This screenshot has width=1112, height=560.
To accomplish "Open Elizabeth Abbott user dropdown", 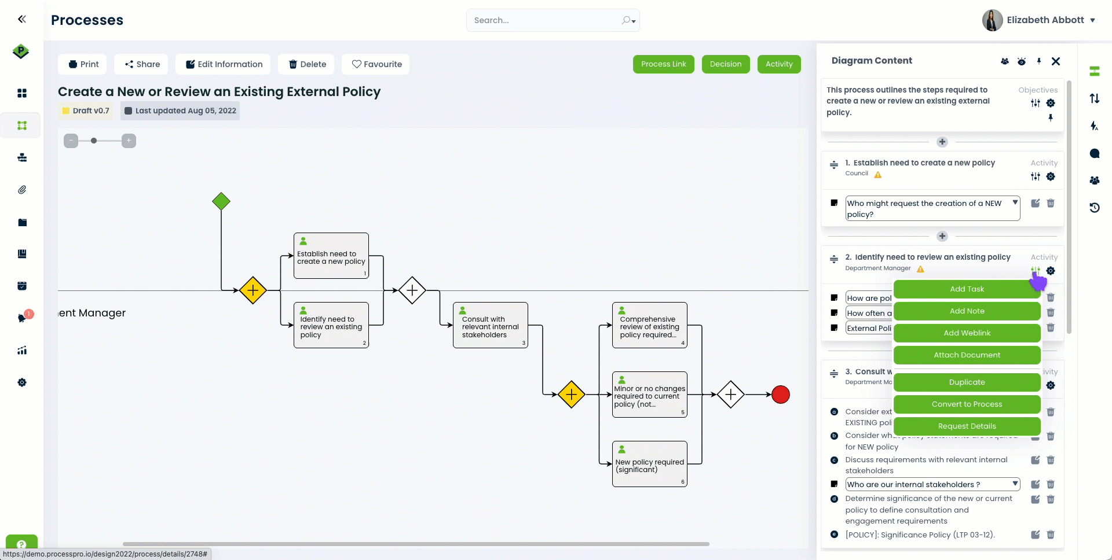I will pos(1092,20).
